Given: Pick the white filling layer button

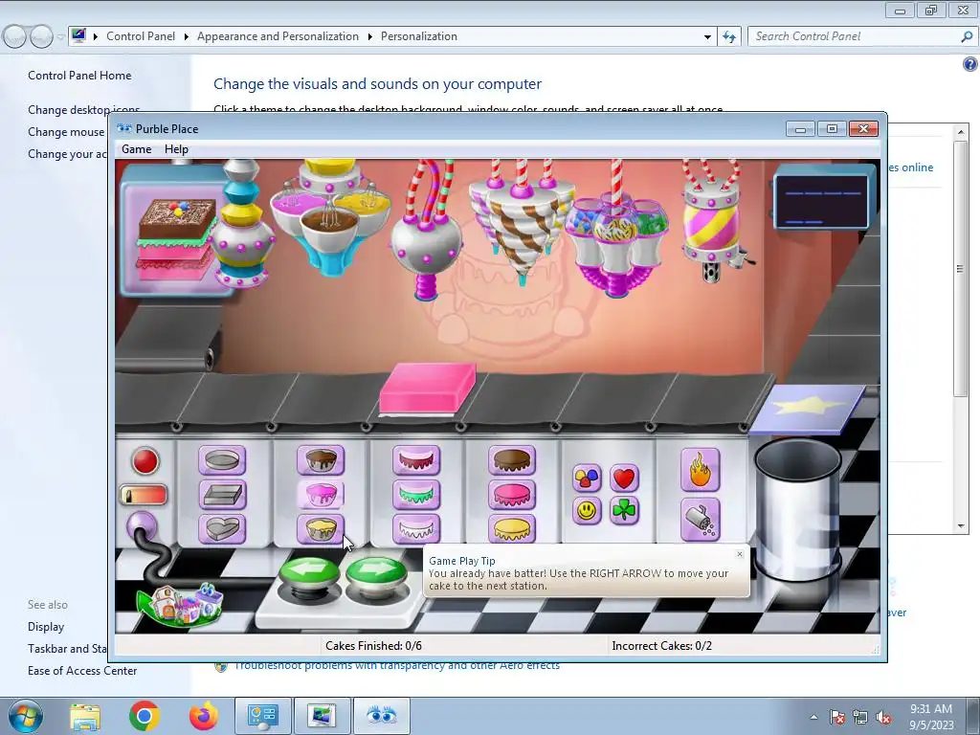Looking at the screenshot, I should (416, 528).
